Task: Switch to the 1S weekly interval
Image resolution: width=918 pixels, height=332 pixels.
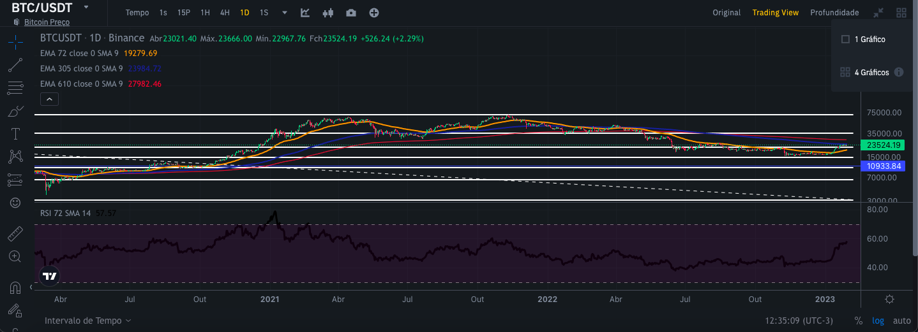Action: pos(264,13)
